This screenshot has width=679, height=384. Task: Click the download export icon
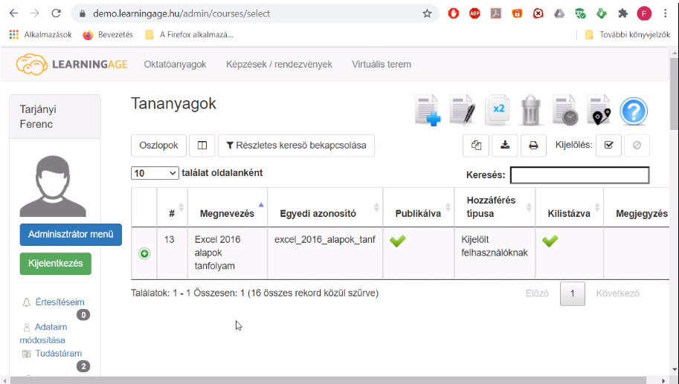click(505, 146)
